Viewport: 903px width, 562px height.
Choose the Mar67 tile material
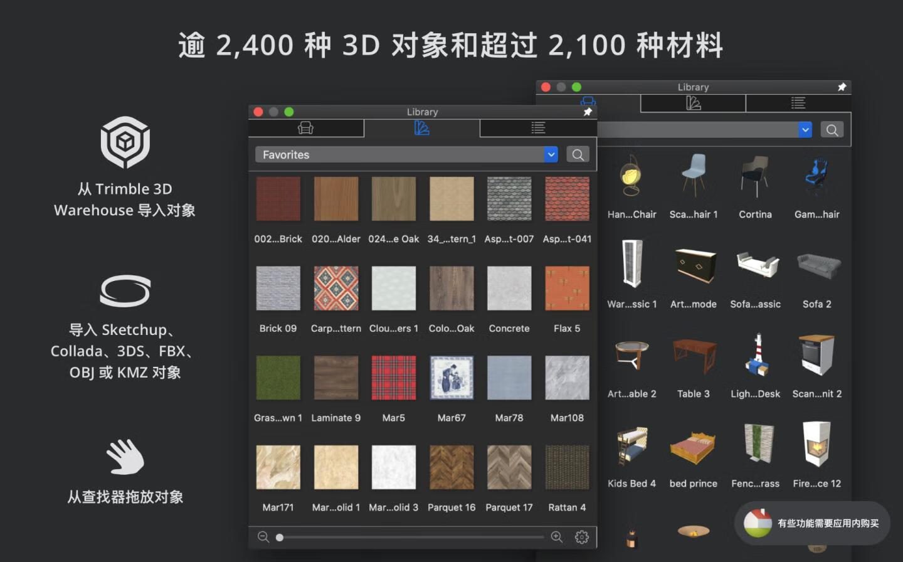[x=451, y=378]
